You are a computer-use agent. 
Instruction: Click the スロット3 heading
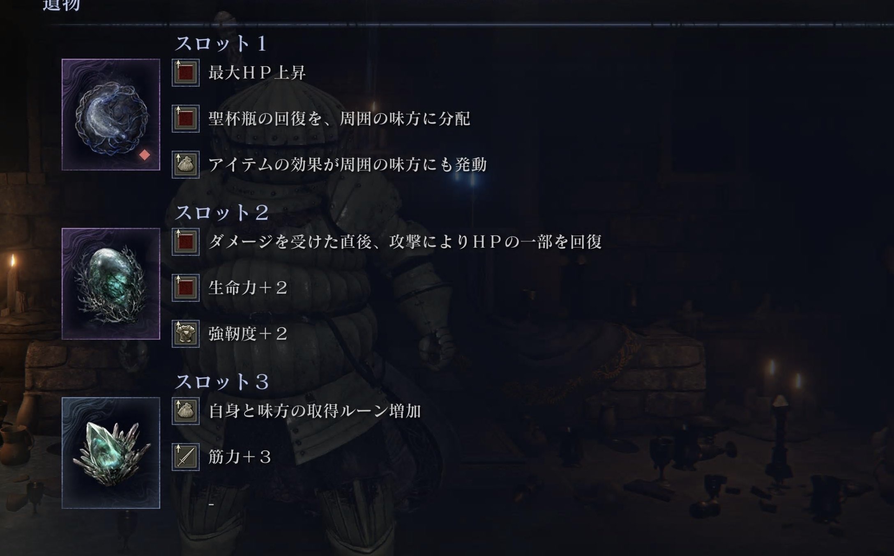tap(222, 382)
